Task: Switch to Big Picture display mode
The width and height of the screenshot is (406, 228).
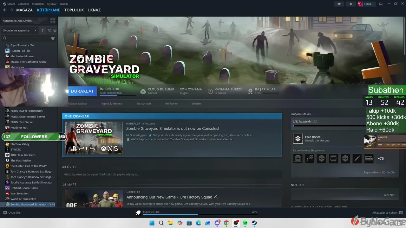Action: point(381,4)
